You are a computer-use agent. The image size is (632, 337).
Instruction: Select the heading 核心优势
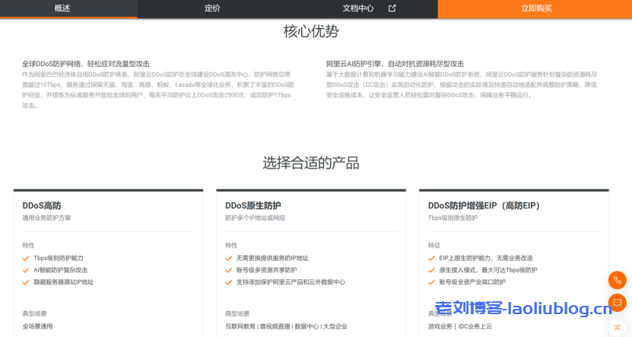(311, 31)
